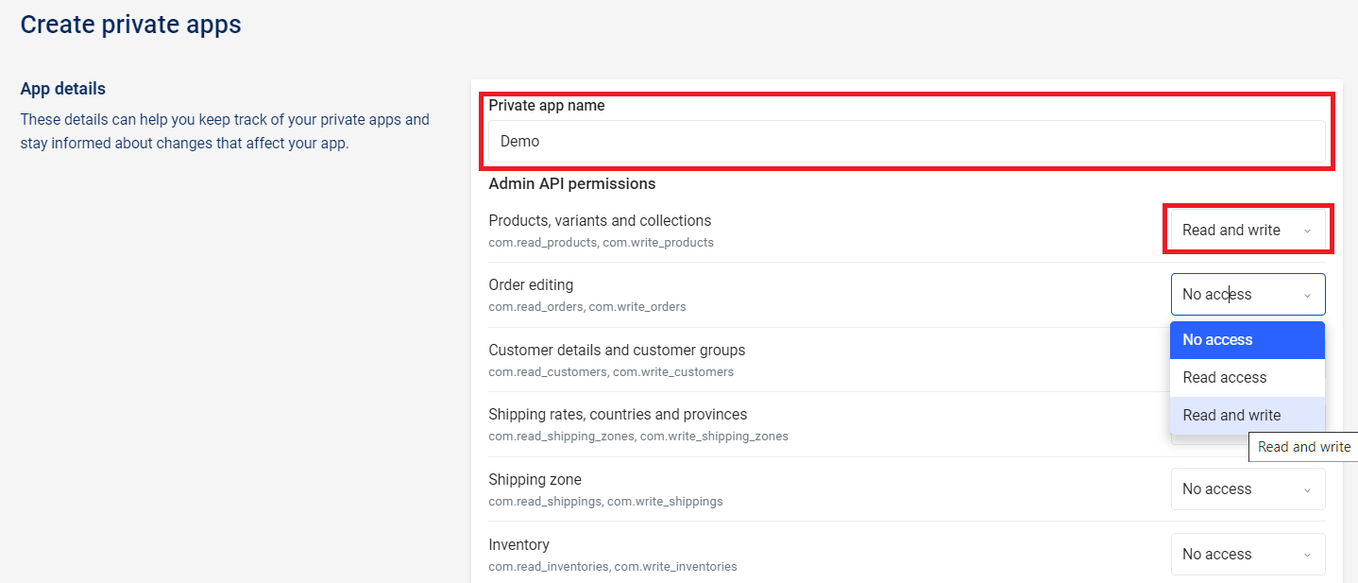Viewport: 1358px width, 583px height.
Task: Click the chevron arrow in the Inventory dropdown
Action: [x=1307, y=555]
